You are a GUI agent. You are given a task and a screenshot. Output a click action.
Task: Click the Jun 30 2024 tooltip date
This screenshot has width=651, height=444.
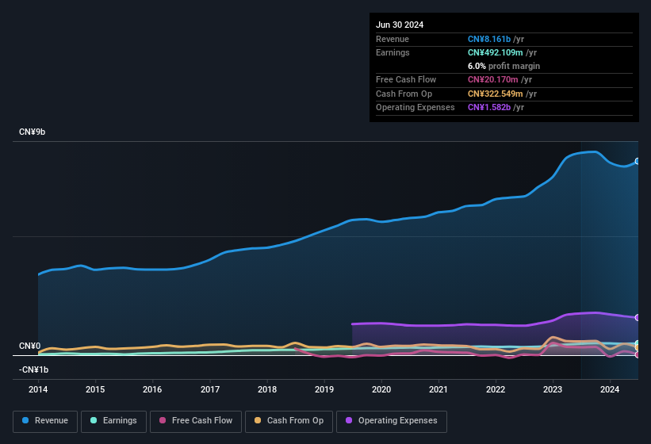click(x=400, y=25)
